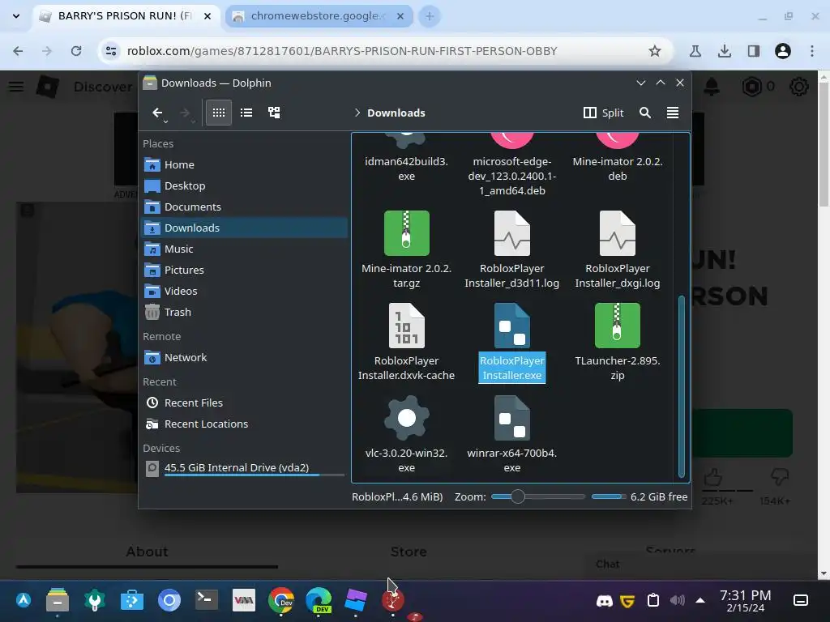830x622 pixels.
Task: Select RobloxPlayerInstaller.dxvk-cache file
Action: [x=406, y=343]
